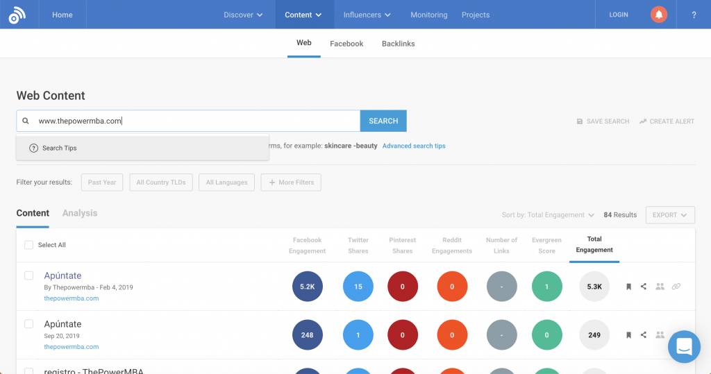Click the green Evergreen Score 1 circle
Viewport: 711px width, 374px height.
pos(547,287)
